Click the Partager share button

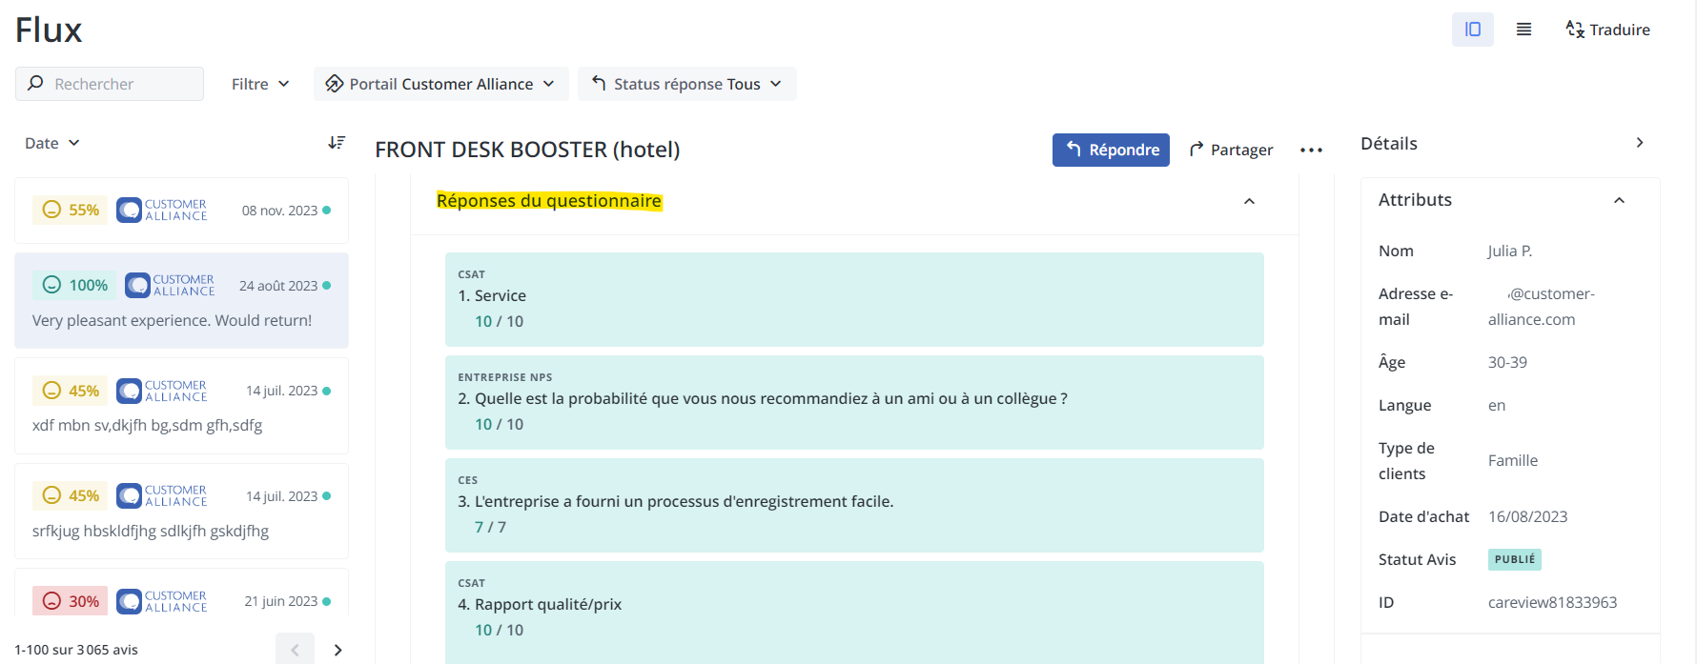(x=1231, y=150)
